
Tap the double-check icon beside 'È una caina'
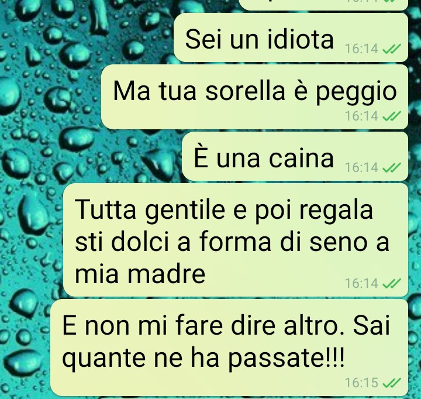[x=391, y=167]
